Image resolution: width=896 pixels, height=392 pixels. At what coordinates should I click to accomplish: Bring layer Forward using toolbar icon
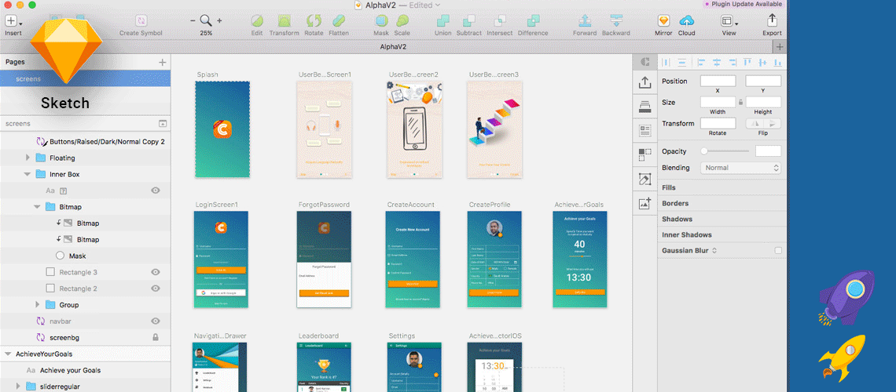point(584,21)
